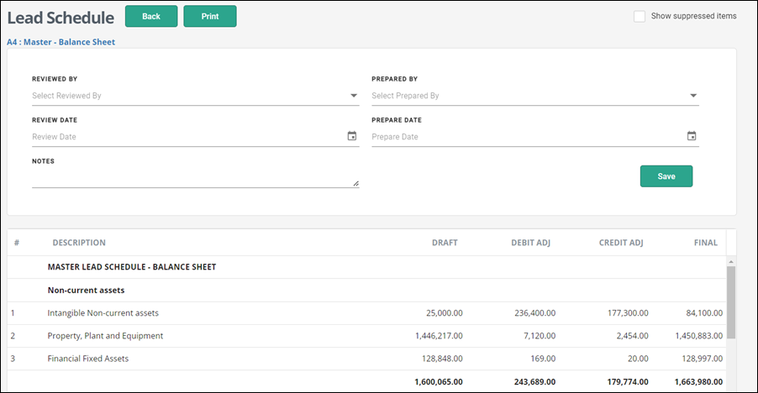Viewport: 758px width, 393px height.
Task: Click final value 84,100.00
Action: pyautogui.click(x=704, y=313)
